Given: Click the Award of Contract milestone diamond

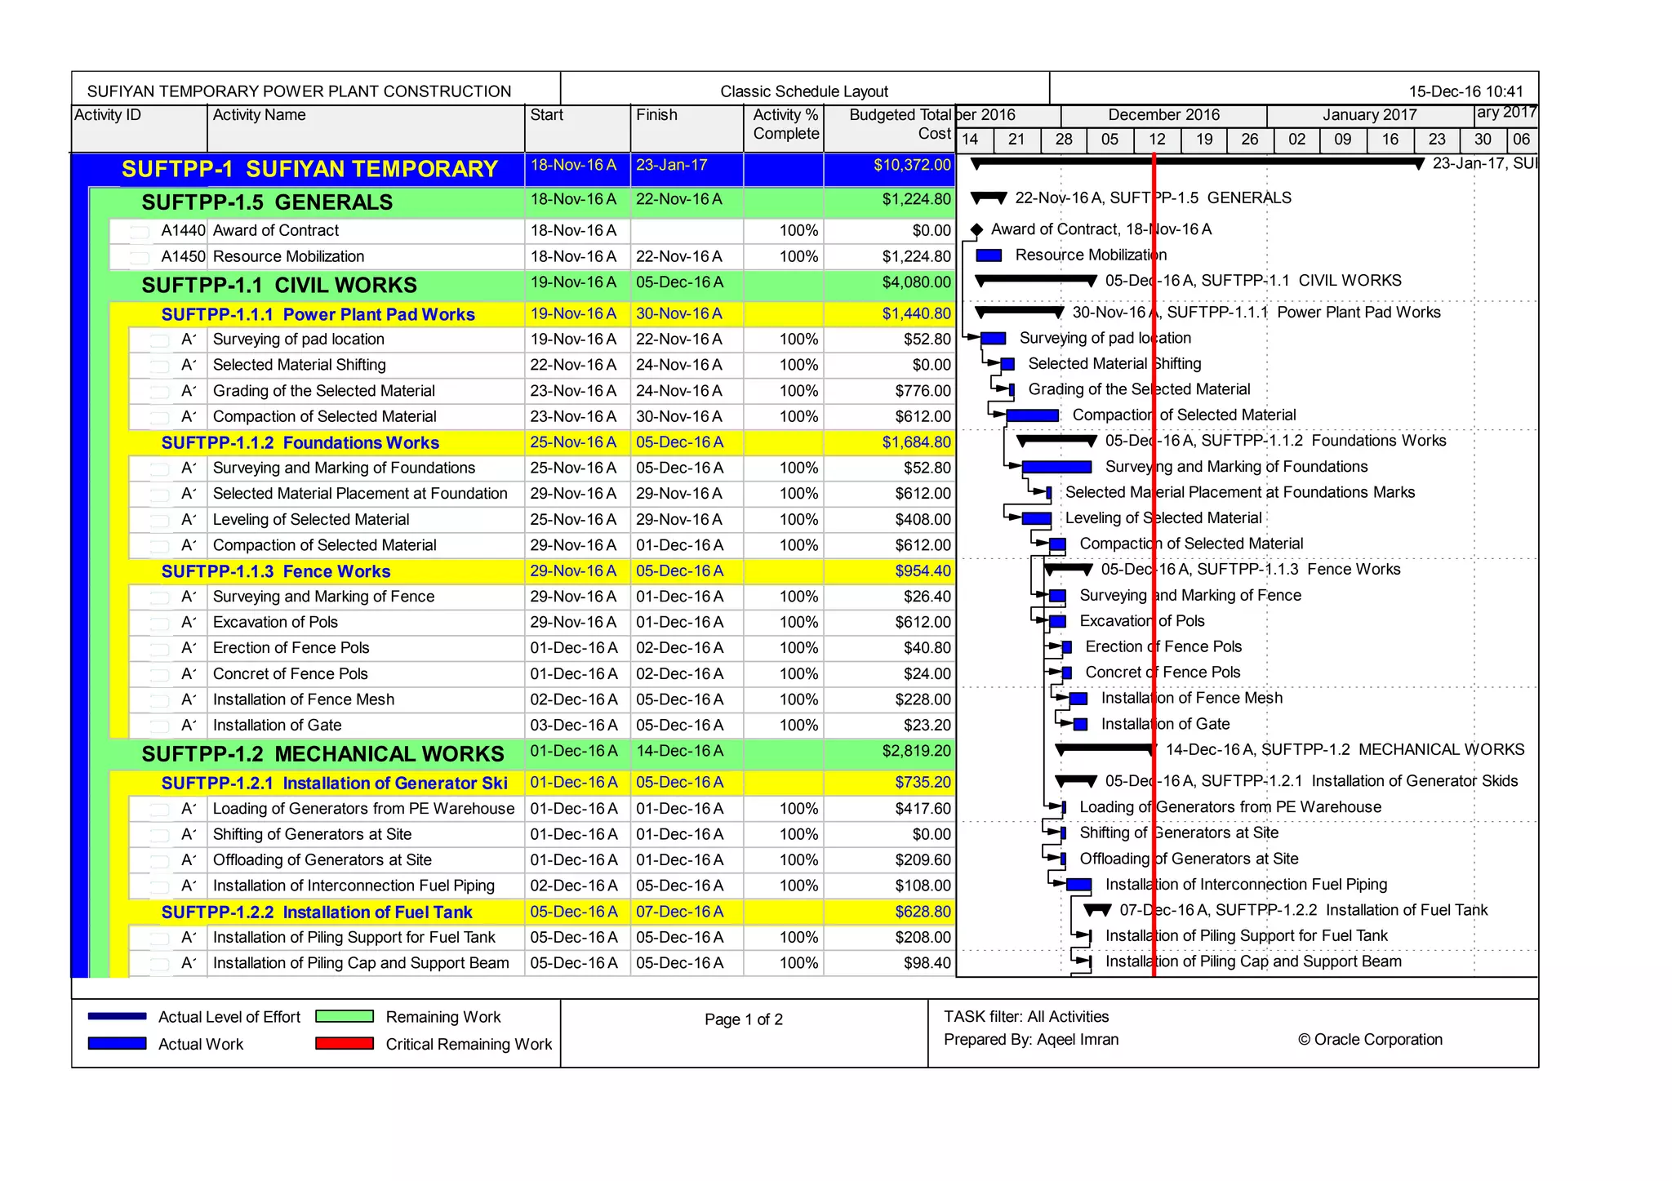Looking at the screenshot, I should (x=976, y=230).
